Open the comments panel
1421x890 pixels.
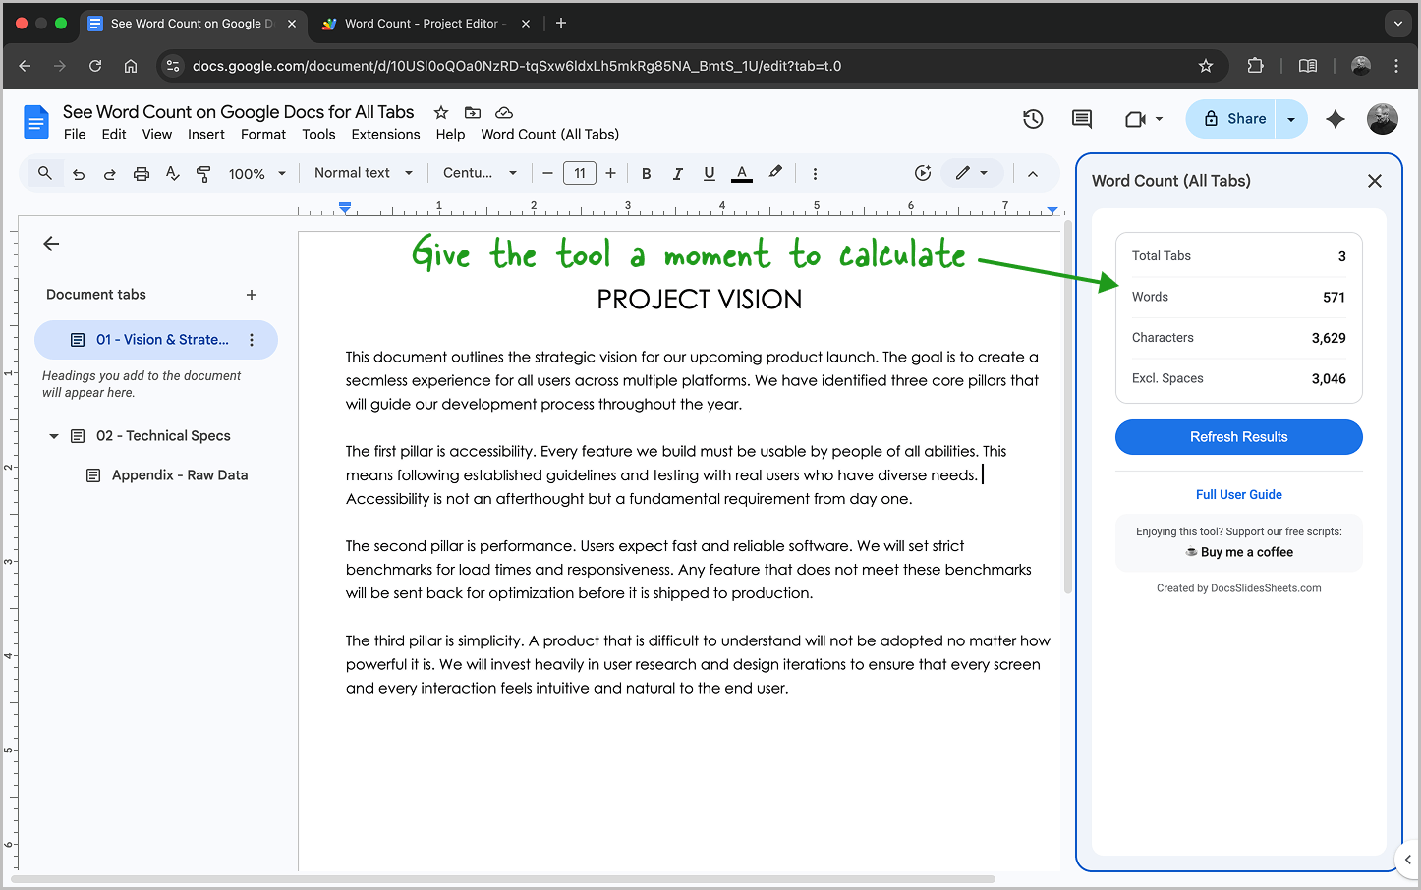(1081, 118)
